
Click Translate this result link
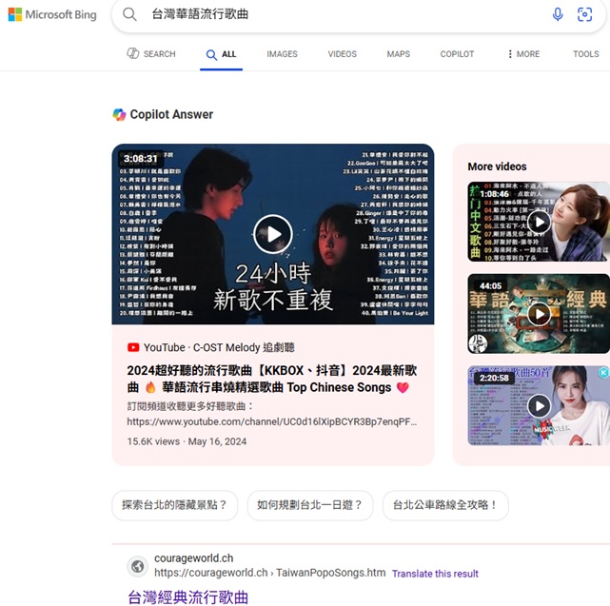435,574
